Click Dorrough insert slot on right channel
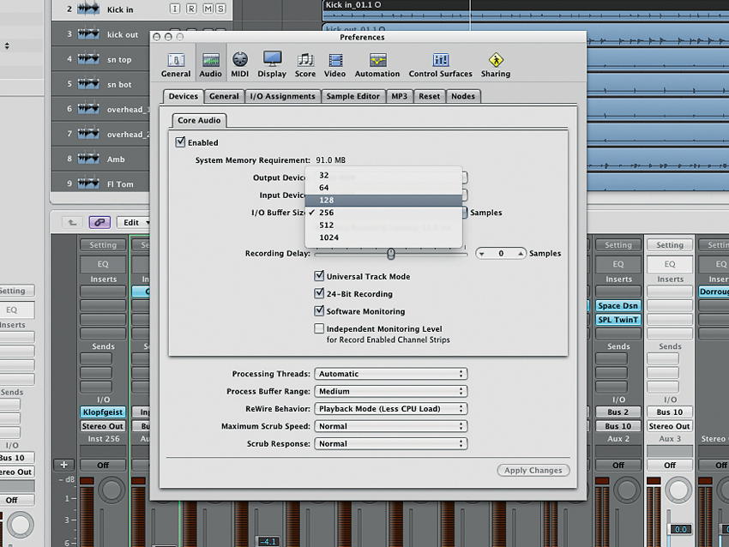Image resolution: width=729 pixels, height=547 pixels. click(714, 292)
